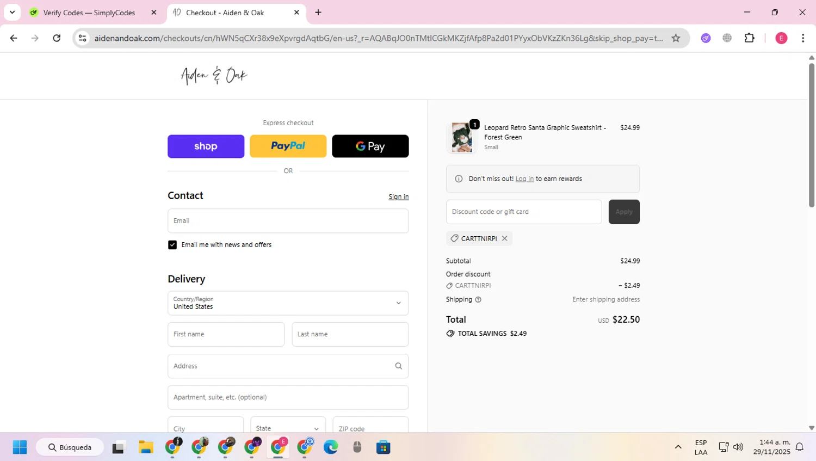Close the Verify Codes SimplyCodes tab
Viewport: 816px width, 461px height.
154,13
